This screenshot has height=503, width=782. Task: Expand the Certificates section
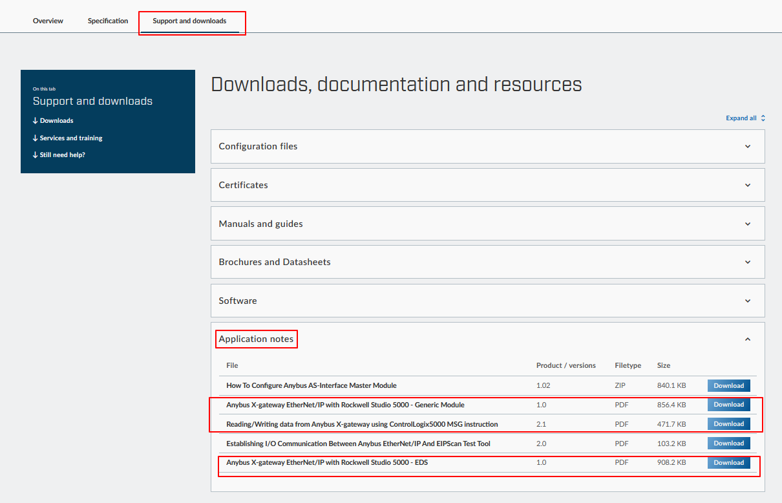pyautogui.click(x=488, y=185)
